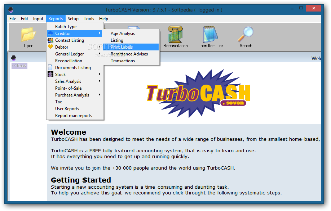Minimize the TurboCASH window

click(292, 9)
